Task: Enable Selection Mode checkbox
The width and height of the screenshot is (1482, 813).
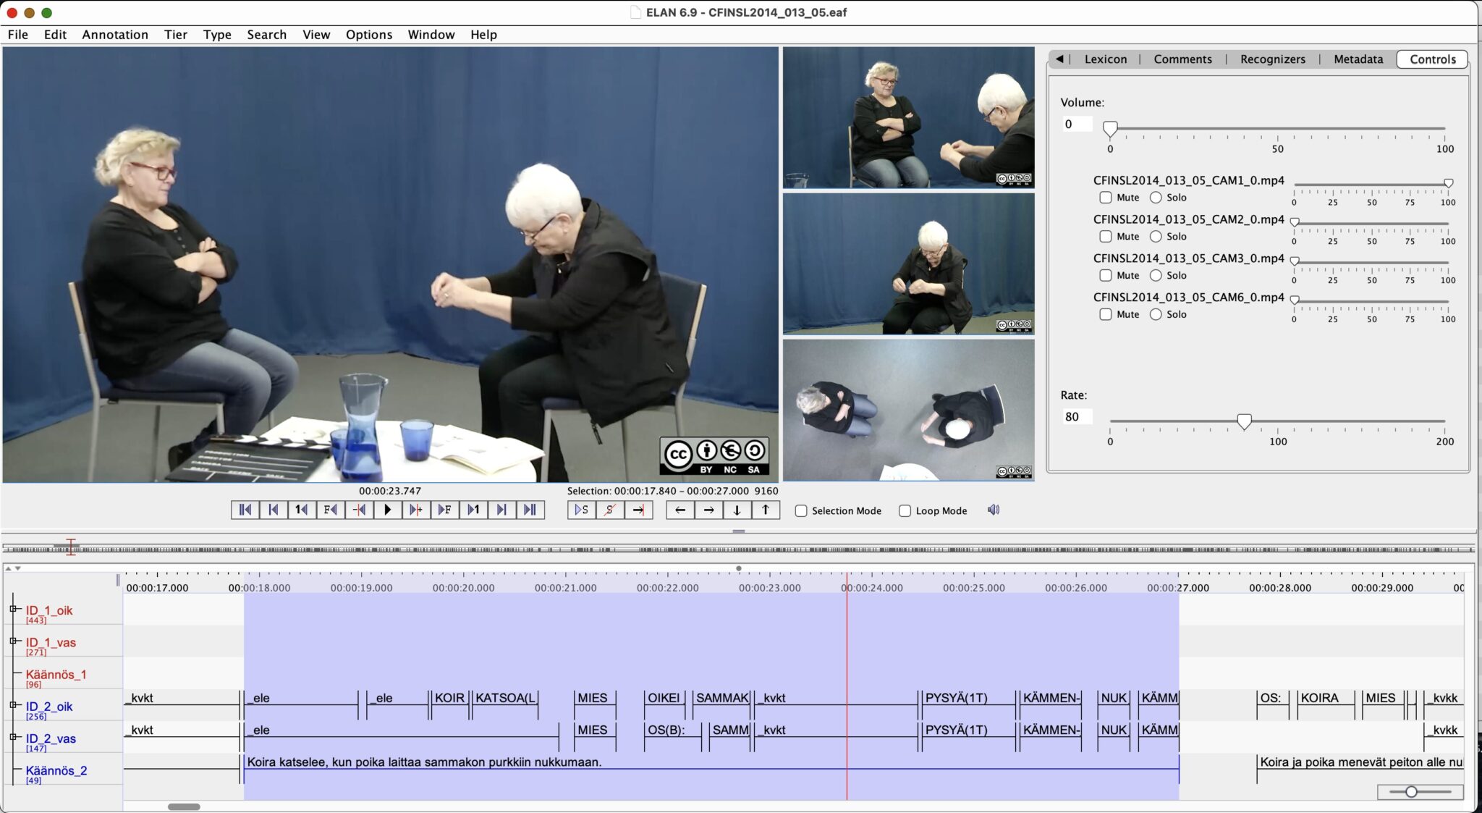Action: [801, 511]
